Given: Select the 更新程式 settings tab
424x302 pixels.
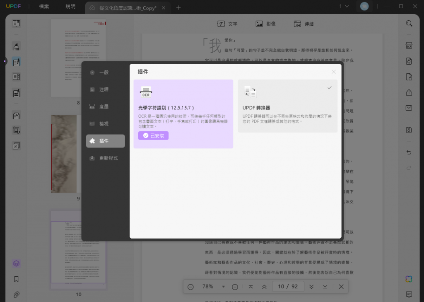Looking at the screenshot, I should click(106, 158).
